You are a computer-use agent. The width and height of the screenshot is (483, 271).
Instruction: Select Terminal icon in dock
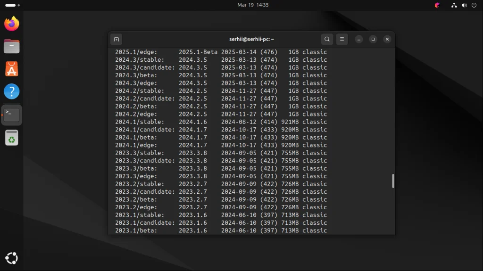[x=12, y=115]
